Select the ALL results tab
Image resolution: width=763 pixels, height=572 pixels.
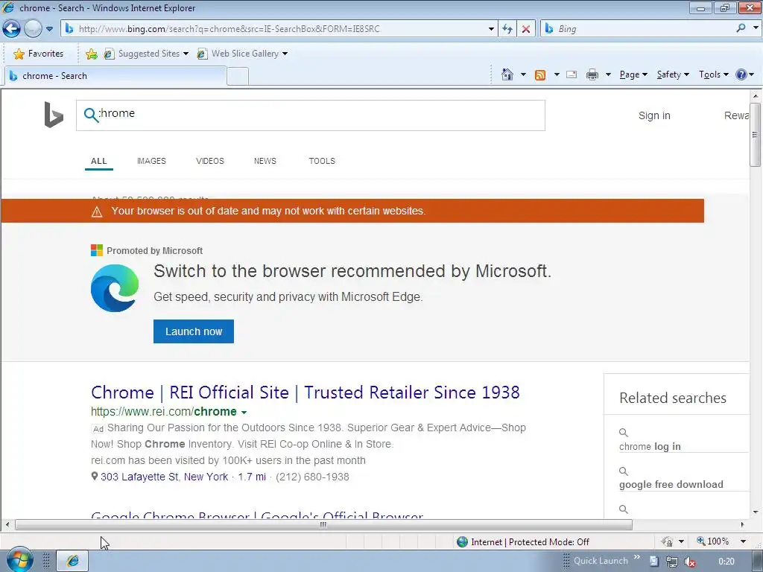click(99, 161)
